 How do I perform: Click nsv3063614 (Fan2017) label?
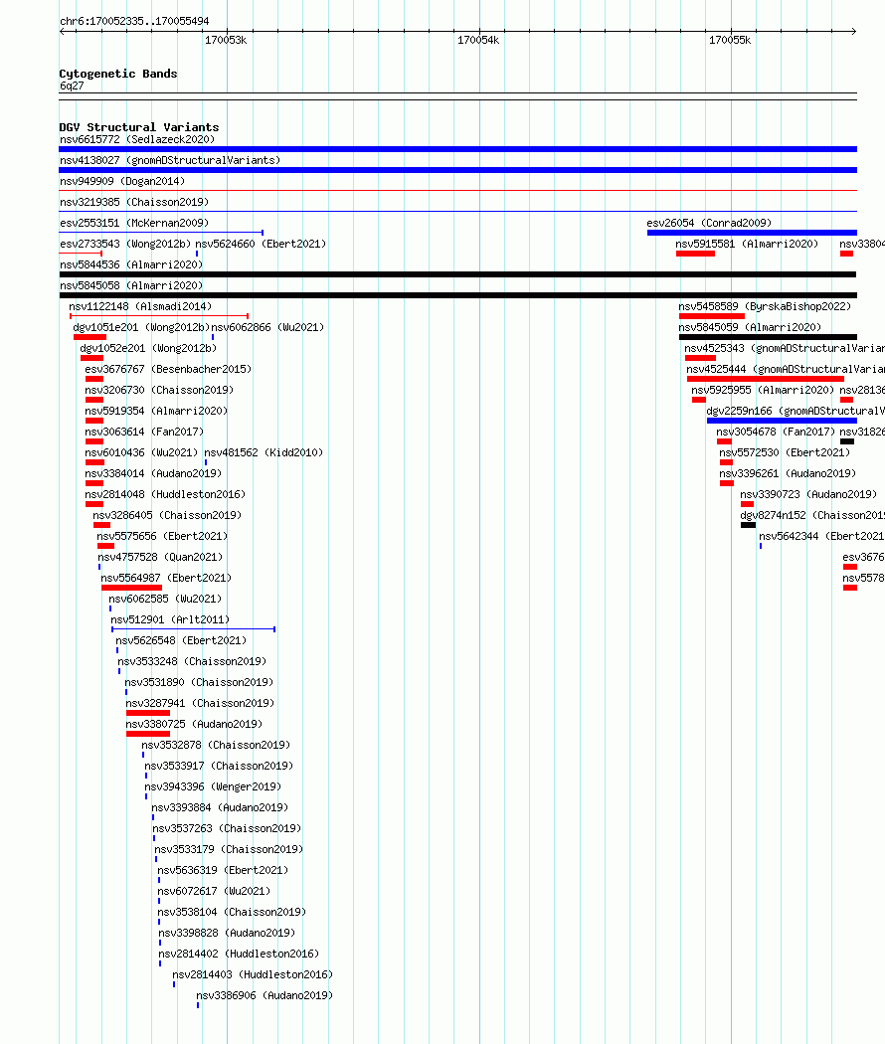coord(144,432)
